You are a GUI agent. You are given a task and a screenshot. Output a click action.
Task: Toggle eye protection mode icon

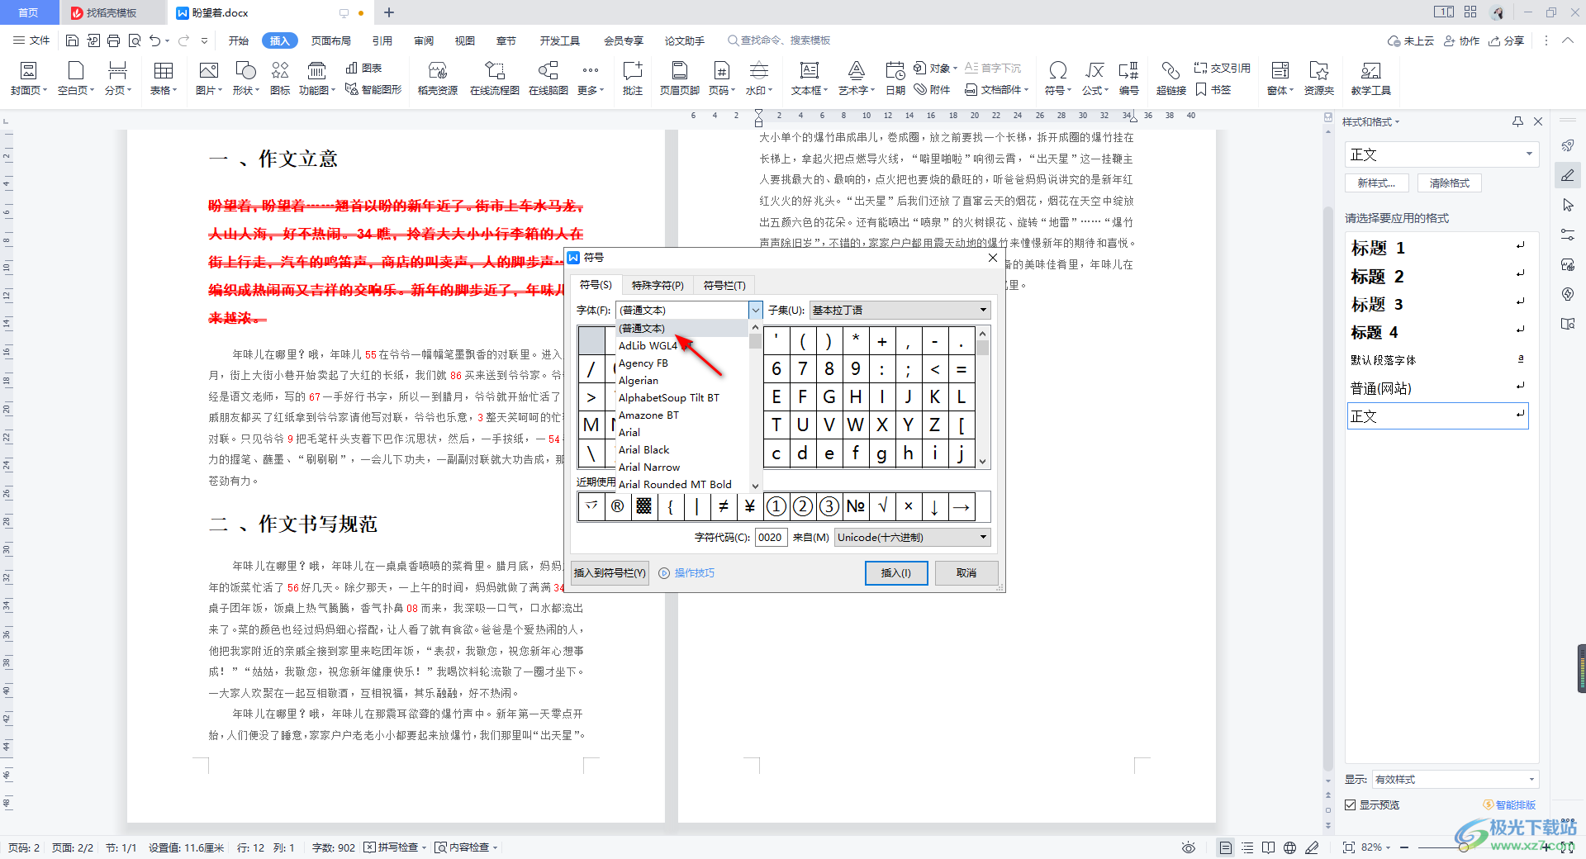[1188, 847]
